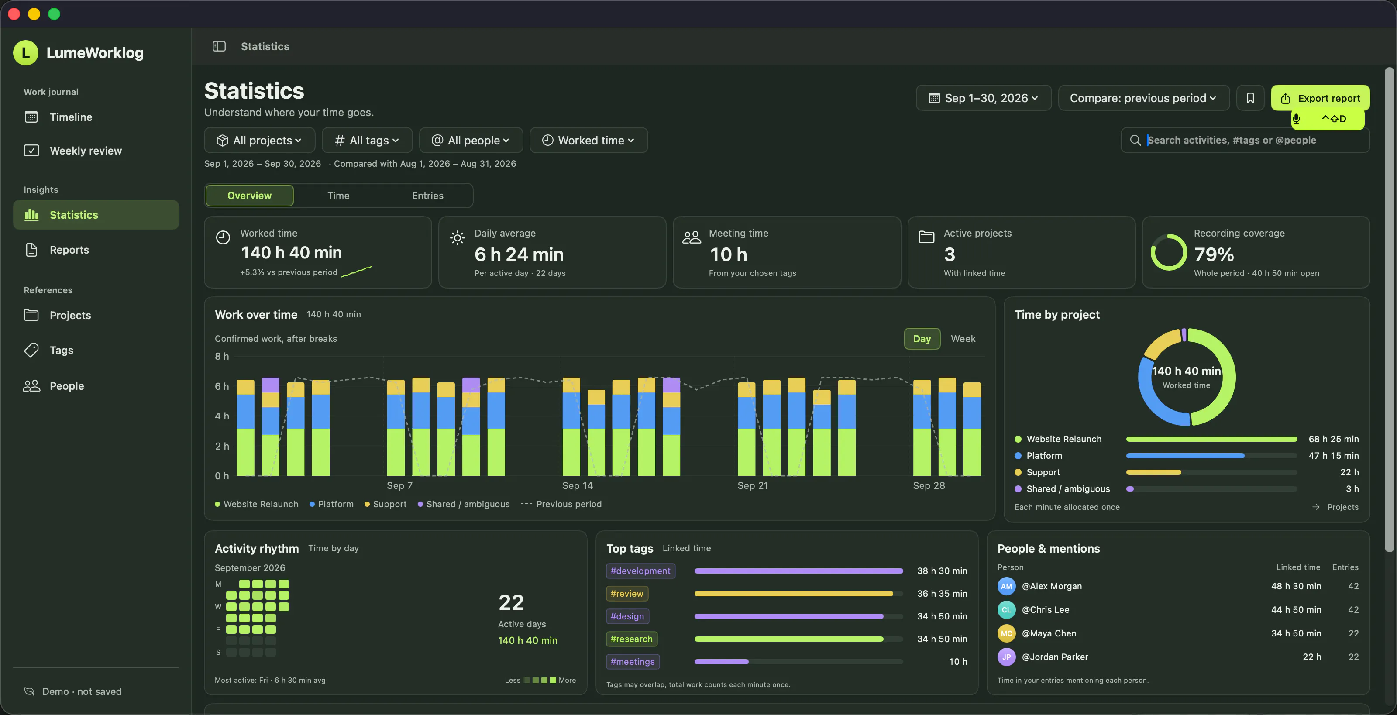Switch to the Time tab
The height and width of the screenshot is (715, 1397).
click(338, 196)
